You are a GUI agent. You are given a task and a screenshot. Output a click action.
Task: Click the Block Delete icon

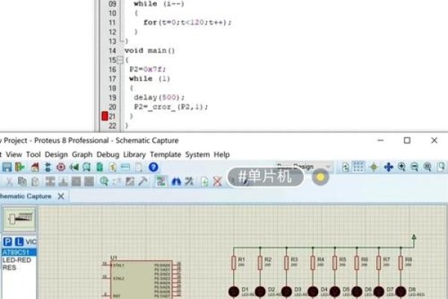(89, 182)
